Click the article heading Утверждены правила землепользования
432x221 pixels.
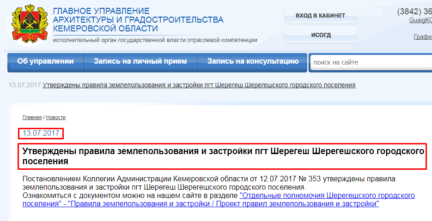click(x=223, y=156)
